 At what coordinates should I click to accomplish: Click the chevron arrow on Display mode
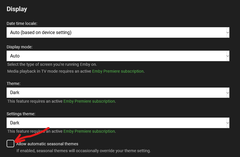point(228,56)
